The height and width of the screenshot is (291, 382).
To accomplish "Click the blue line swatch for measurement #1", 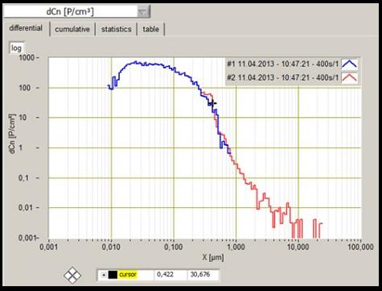I will (x=349, y=64).
